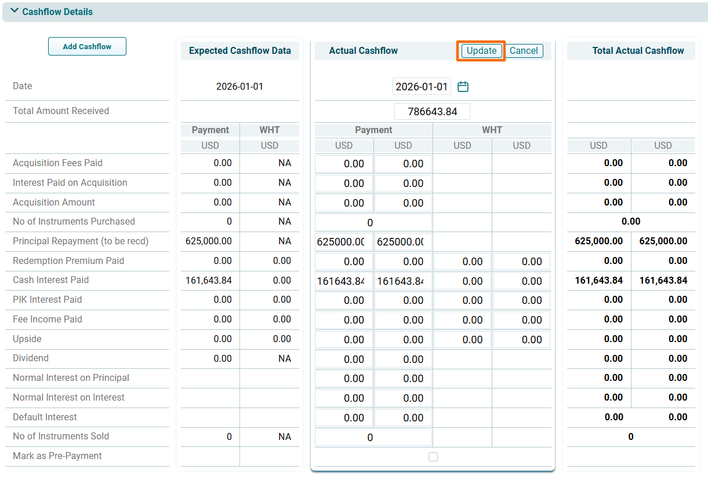The image size is (708, 477).
Task: Click first Normal Interest on Principal input
Action: [x=344, y=379]
